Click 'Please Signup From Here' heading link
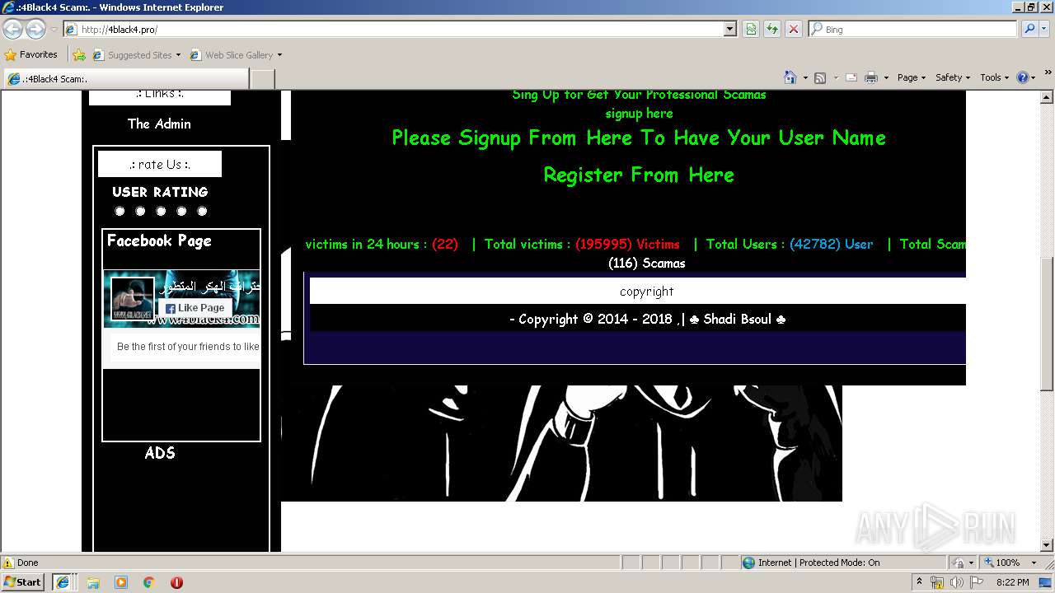Image resolution: width=1055 pixels, height=593 pixels. [639, 138]
